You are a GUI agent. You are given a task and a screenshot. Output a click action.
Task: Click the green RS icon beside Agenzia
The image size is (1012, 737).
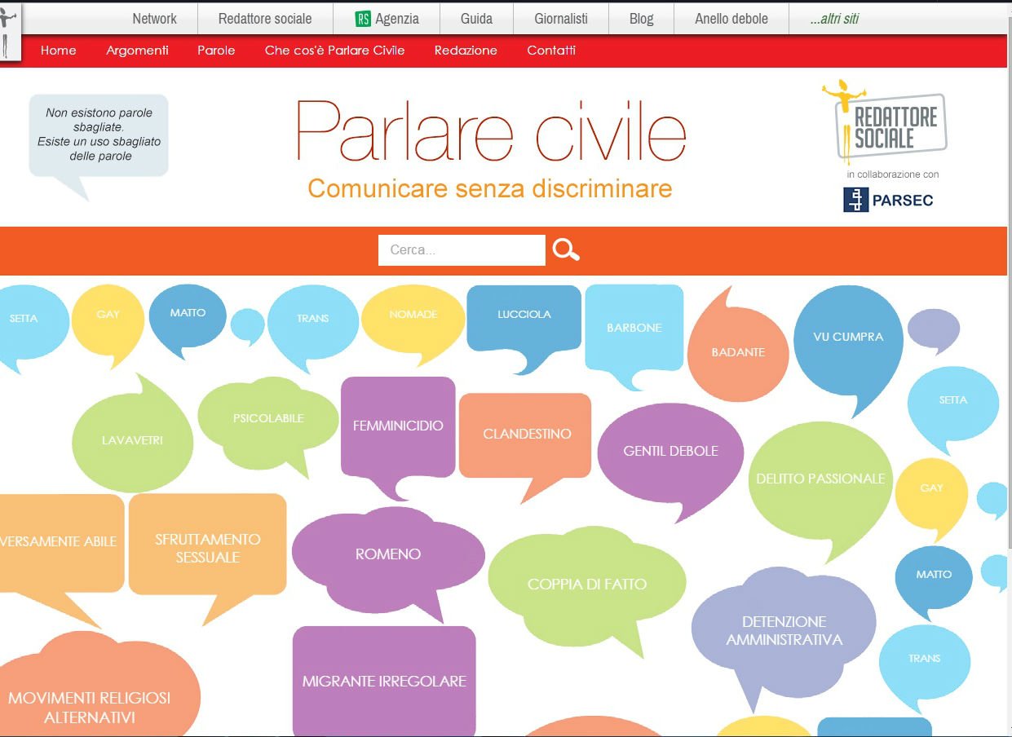363,19
